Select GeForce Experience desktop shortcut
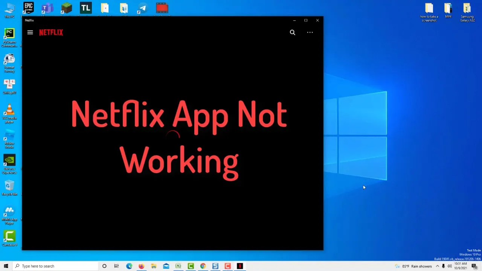 pos(9,164)
